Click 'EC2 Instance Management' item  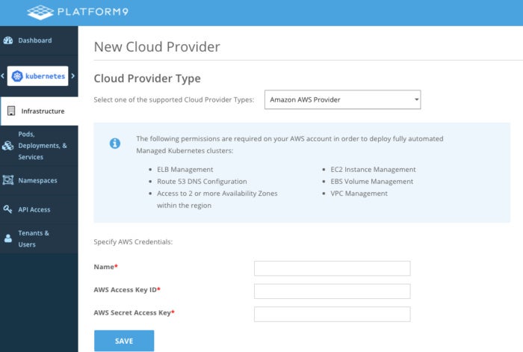point(374,170)
